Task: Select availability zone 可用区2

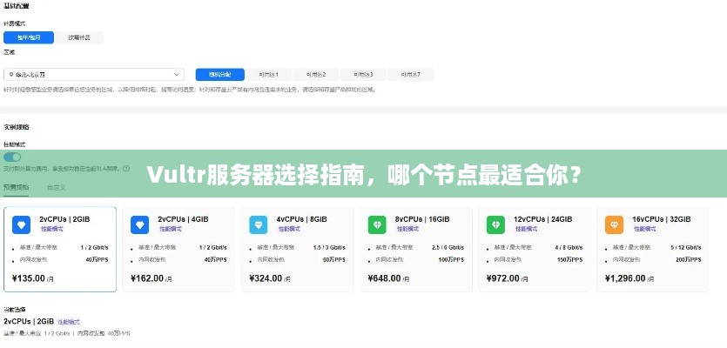Action: pos(316,74)
